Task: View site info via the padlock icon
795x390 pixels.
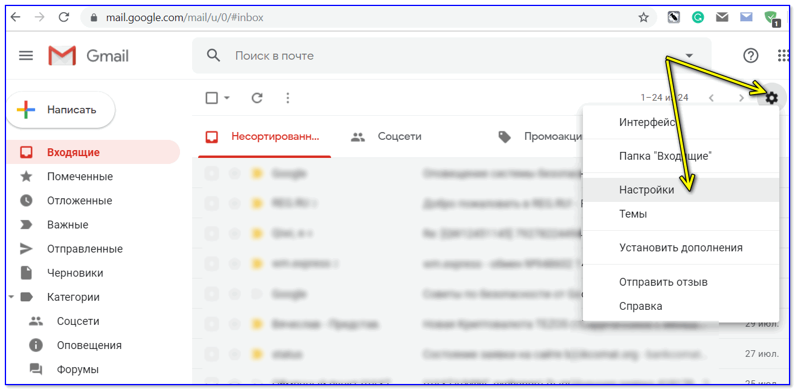Action: (x=93, y=17)
